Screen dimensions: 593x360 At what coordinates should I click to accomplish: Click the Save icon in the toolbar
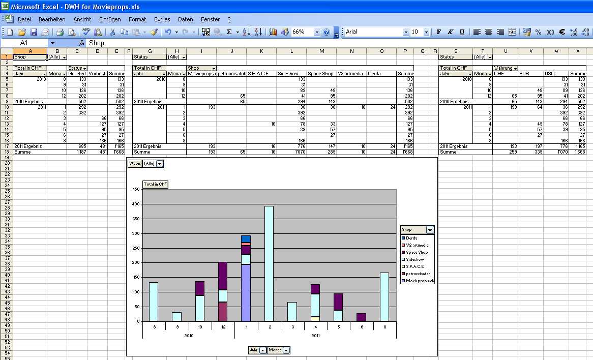click(34, 32)
